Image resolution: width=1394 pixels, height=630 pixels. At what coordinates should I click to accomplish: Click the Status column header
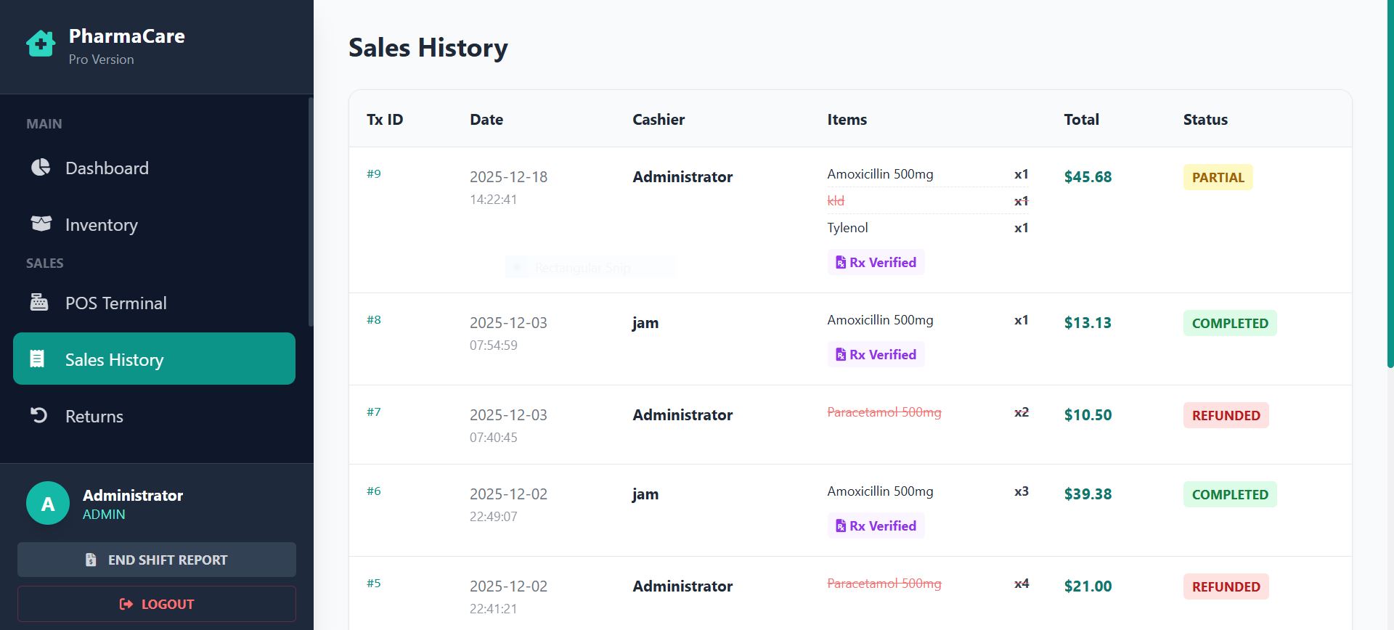click(1205, 120)
